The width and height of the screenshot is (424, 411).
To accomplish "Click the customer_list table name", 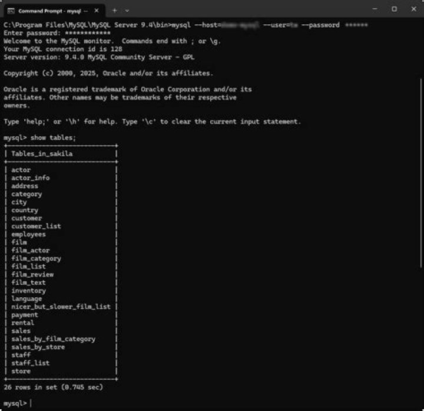I will tap(36, 226).
